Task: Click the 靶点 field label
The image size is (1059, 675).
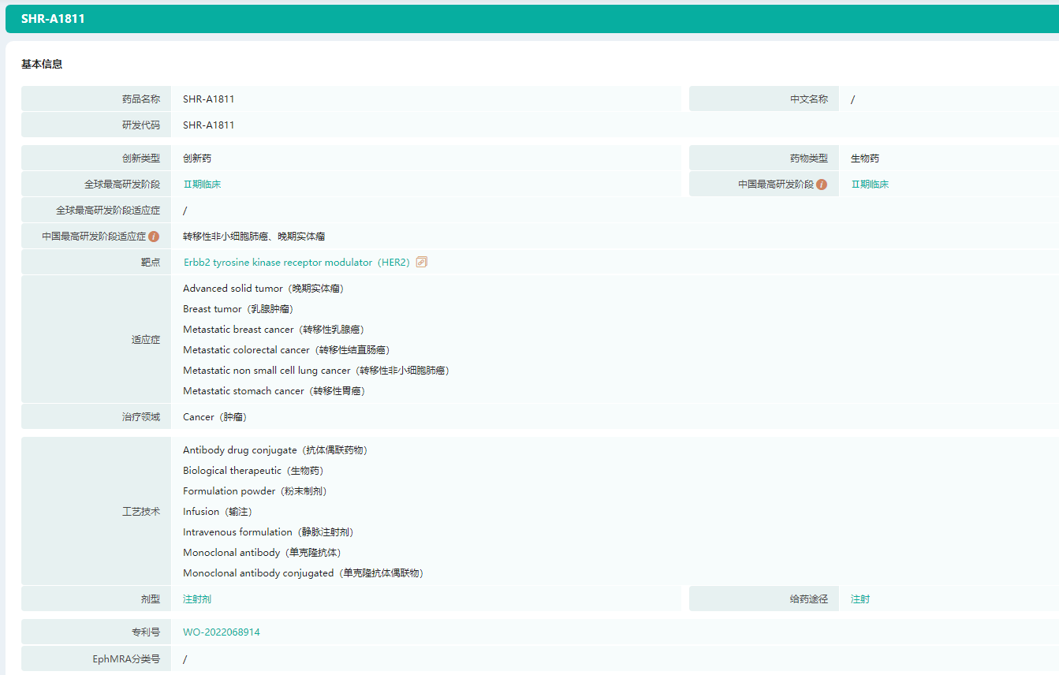Action: [151, 263]
